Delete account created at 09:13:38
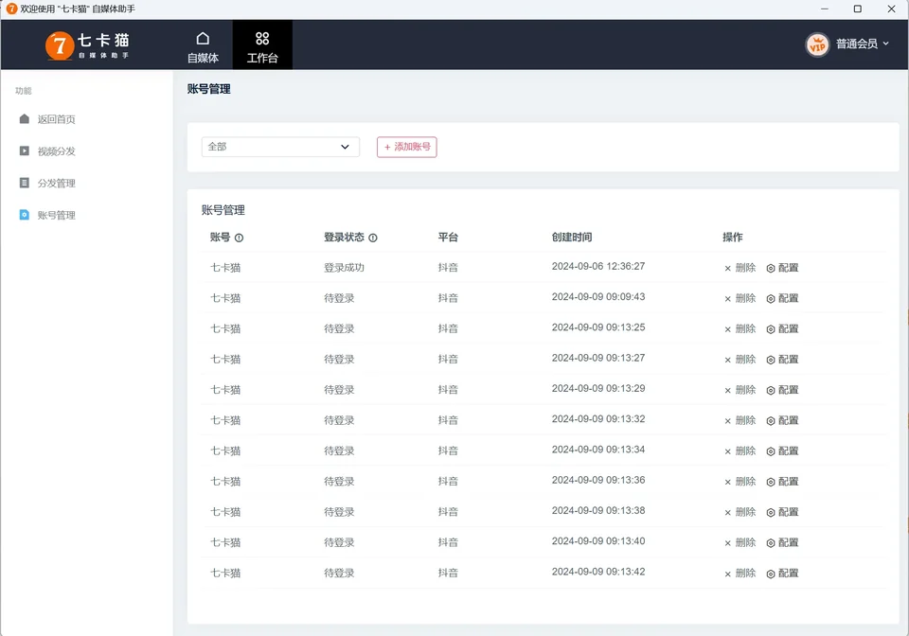Image resolution: width=909 pixels, height=636 pixels. (740, 512)
